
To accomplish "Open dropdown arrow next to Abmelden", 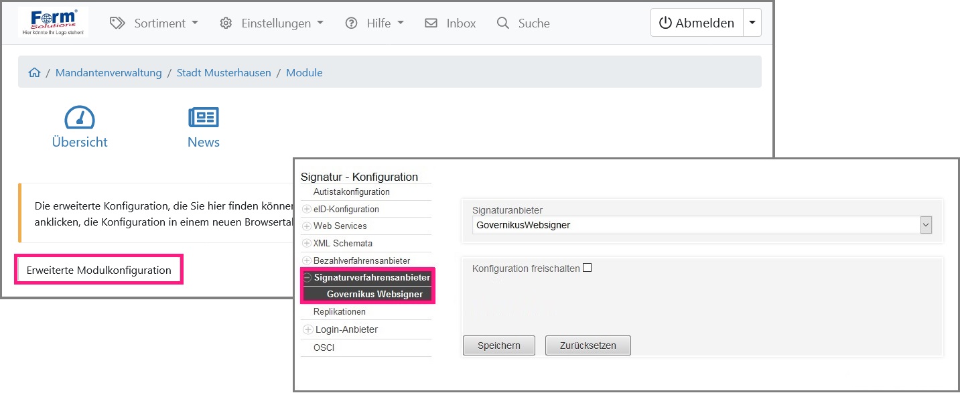I will click(752, 23).
